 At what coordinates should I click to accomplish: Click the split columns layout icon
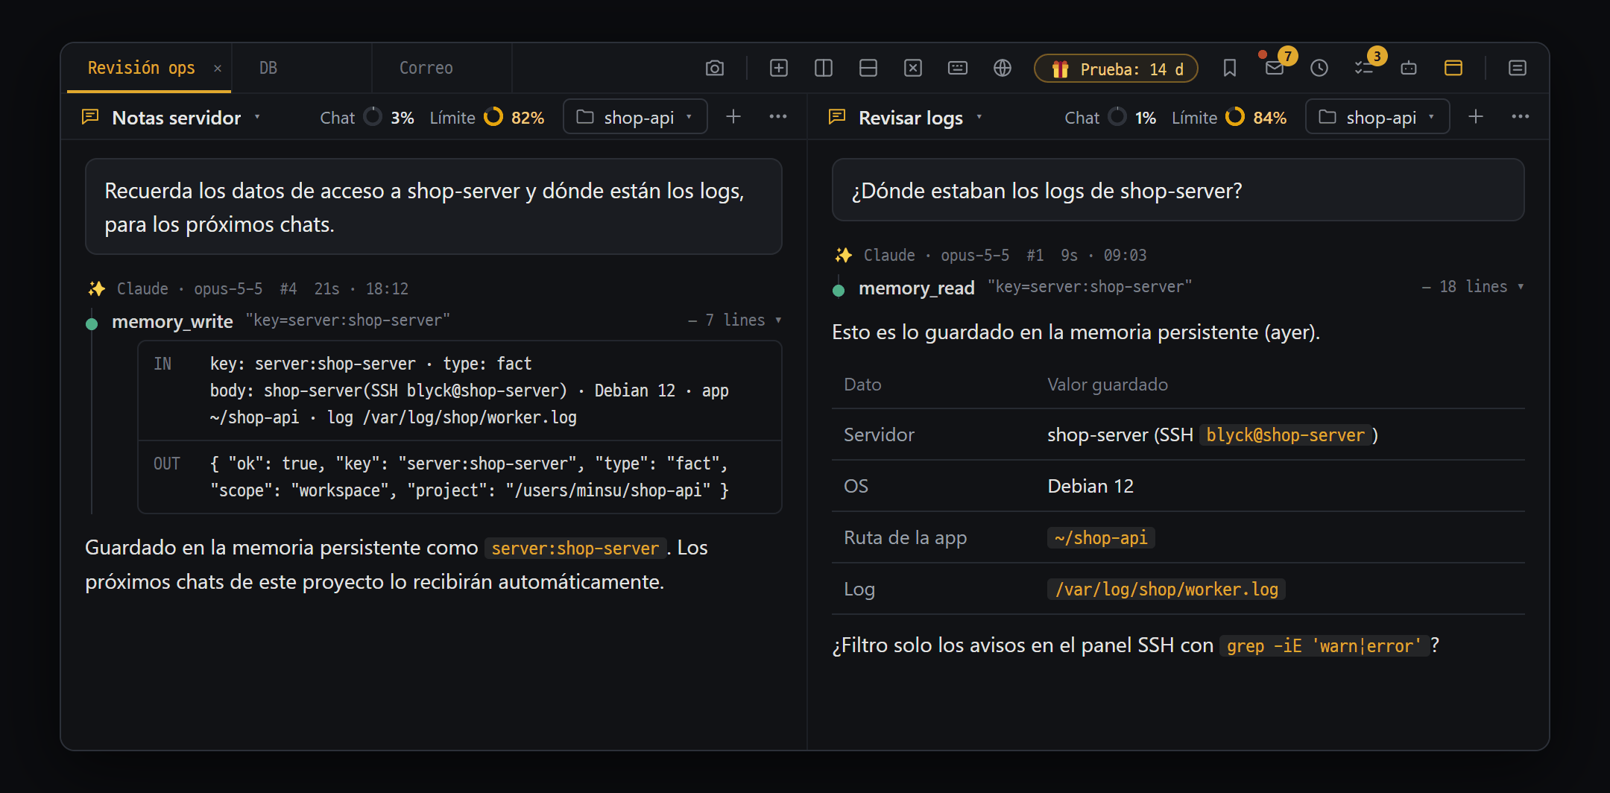coord(824,69)
